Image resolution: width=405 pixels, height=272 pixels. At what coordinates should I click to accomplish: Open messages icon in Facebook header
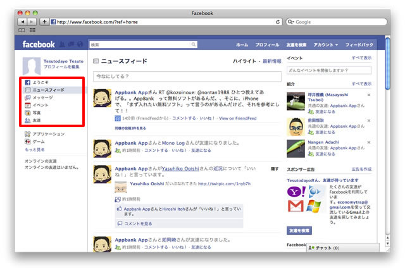click(71, 44)
